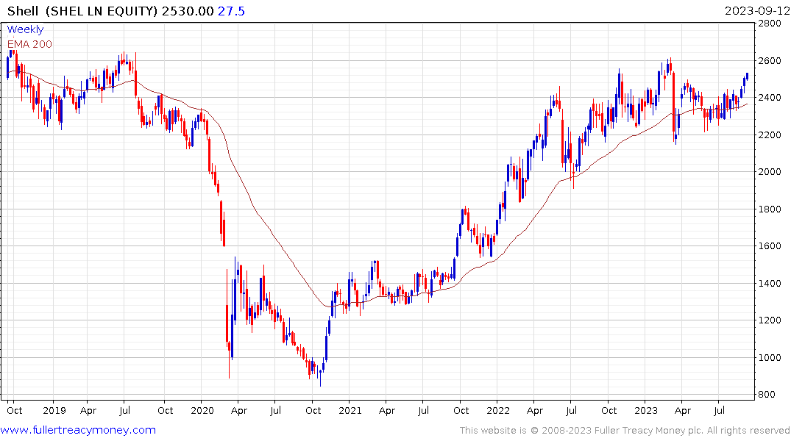Click the 1800 price axis label
This screenshot has height=441, width=791.
(770, 209)
